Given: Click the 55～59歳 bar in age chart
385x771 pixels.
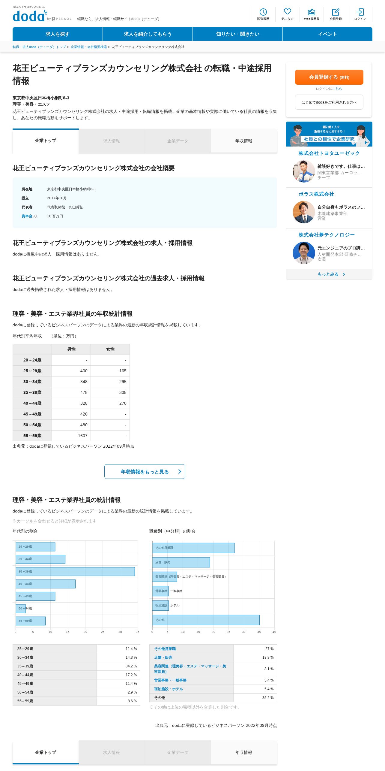Looking at the screenshot, I should point(30,621).
